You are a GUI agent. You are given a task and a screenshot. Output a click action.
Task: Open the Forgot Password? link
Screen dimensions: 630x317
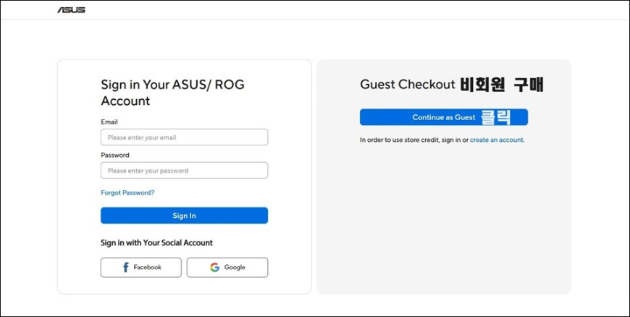127,193
